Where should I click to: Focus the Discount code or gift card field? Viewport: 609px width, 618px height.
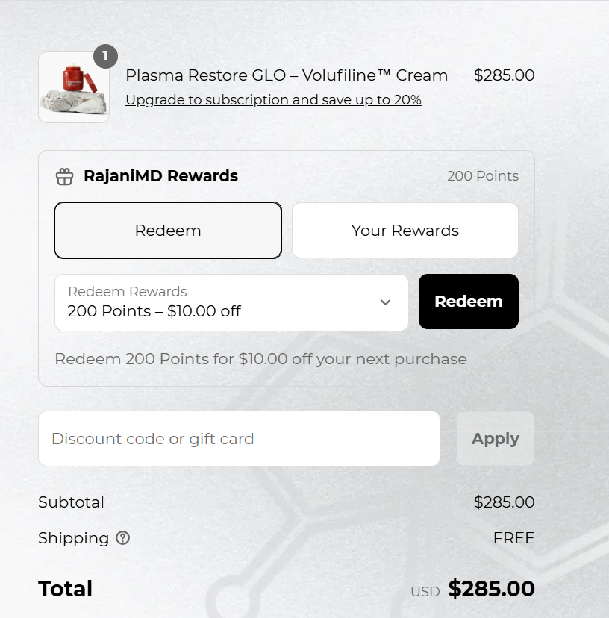pyautogui.click(x=239, y=439)
